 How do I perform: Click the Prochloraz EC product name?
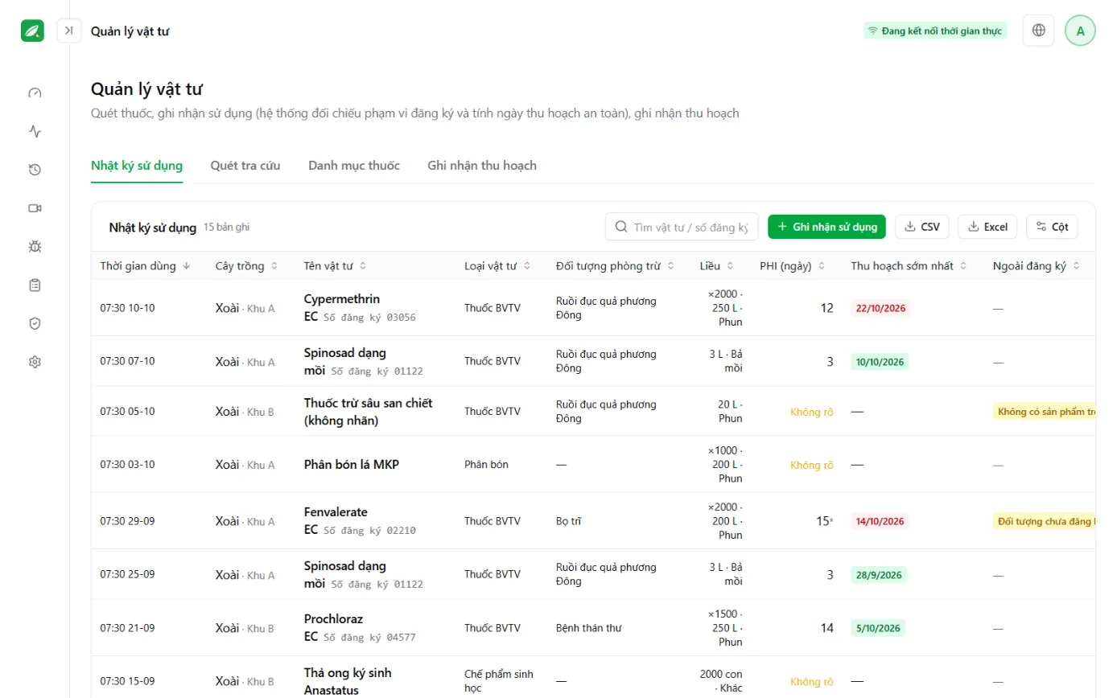[333, 627]
